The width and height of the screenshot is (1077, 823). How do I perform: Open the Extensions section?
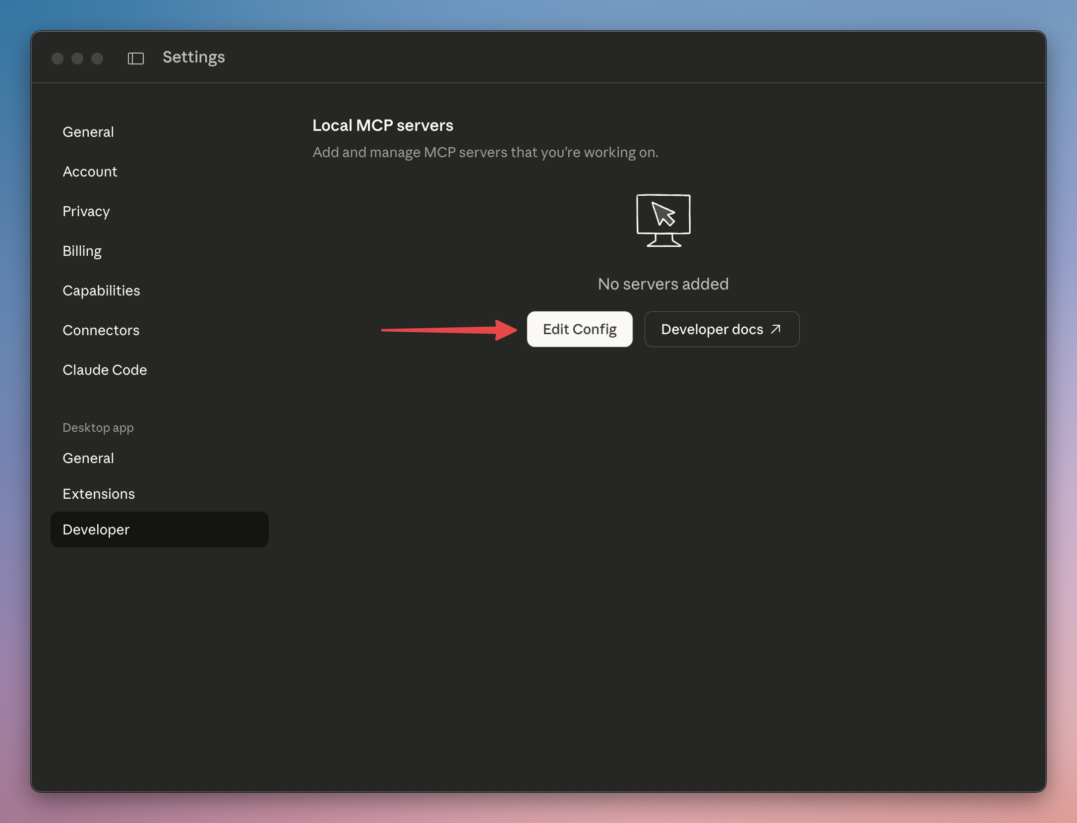coord(99,494)
